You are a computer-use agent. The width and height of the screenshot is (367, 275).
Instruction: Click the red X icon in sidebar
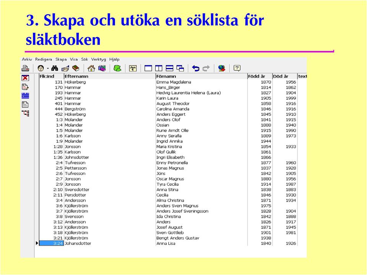click(x=25, y=78)
